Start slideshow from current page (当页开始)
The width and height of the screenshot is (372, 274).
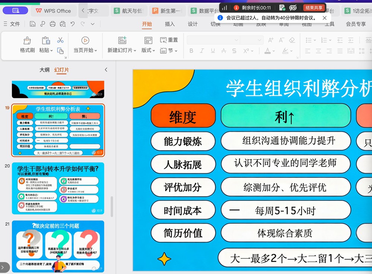click(x=85, y=45)
